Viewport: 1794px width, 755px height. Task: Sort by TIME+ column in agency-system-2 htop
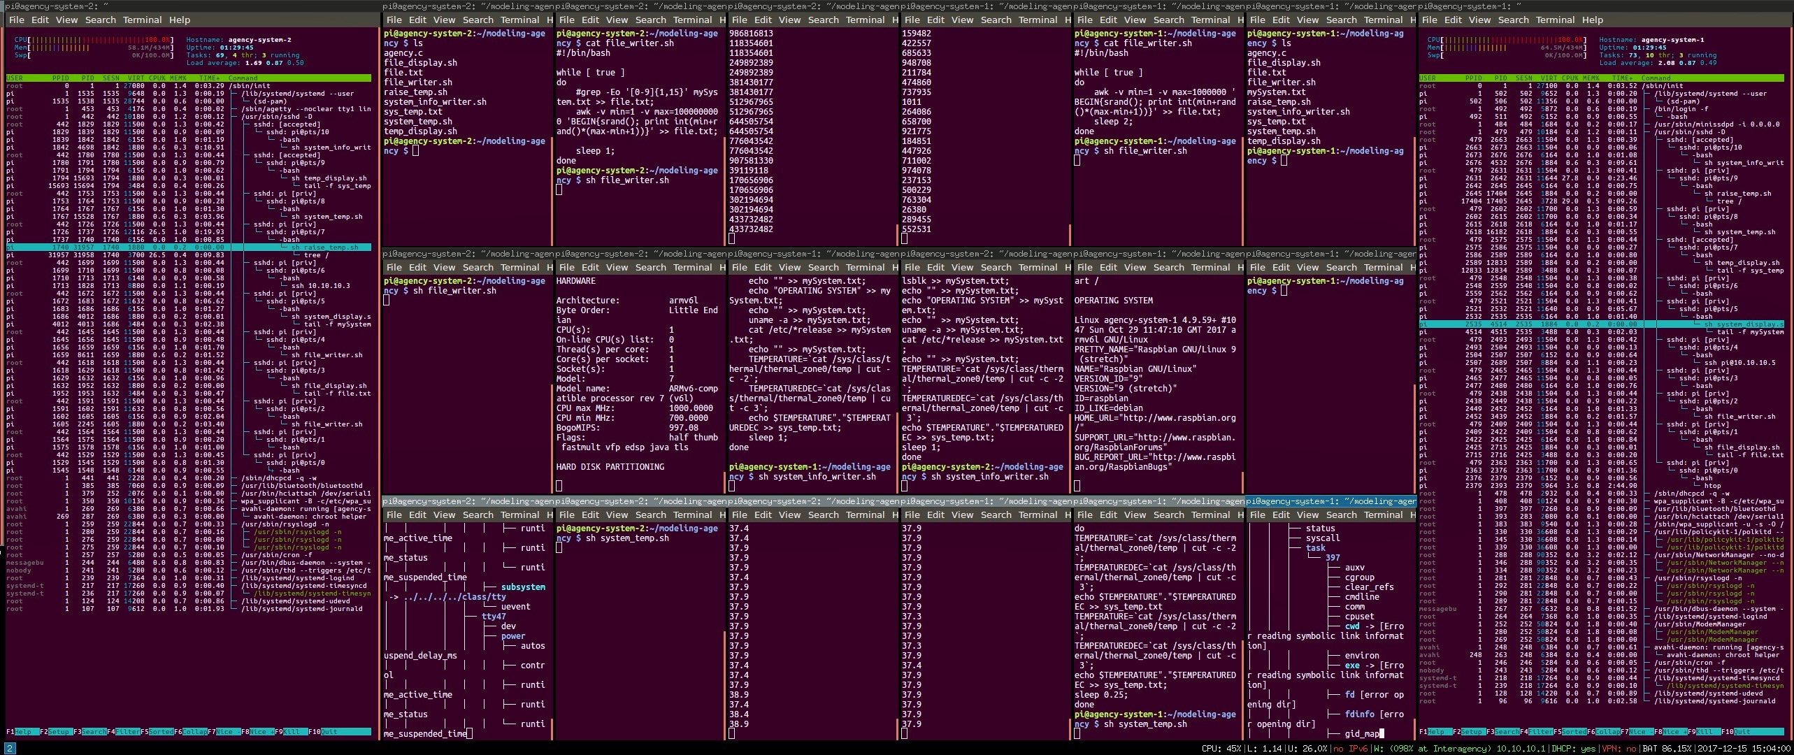pos(209,78)
